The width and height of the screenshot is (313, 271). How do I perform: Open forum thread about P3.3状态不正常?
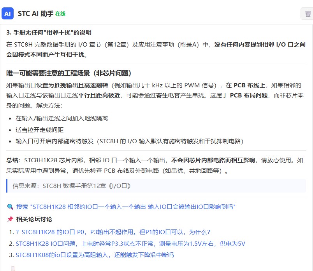130,243
